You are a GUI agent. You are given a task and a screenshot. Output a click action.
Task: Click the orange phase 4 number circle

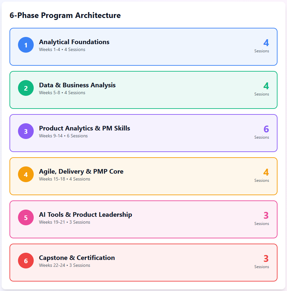point(26,175)
